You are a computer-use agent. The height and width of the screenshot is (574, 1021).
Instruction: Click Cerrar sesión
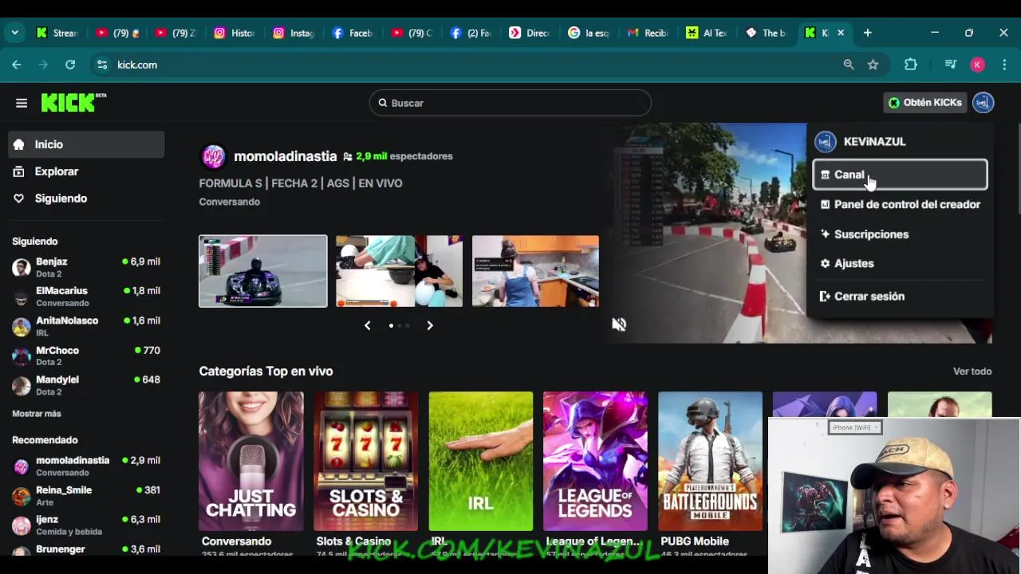(x=900, y=297)
